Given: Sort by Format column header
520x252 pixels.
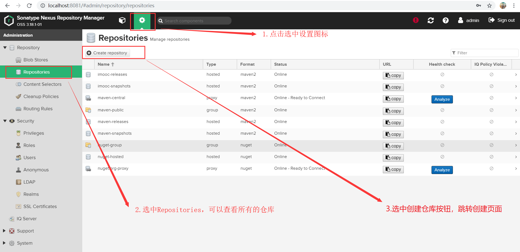Looking at the screenshot, I should (x=254, y=64).
